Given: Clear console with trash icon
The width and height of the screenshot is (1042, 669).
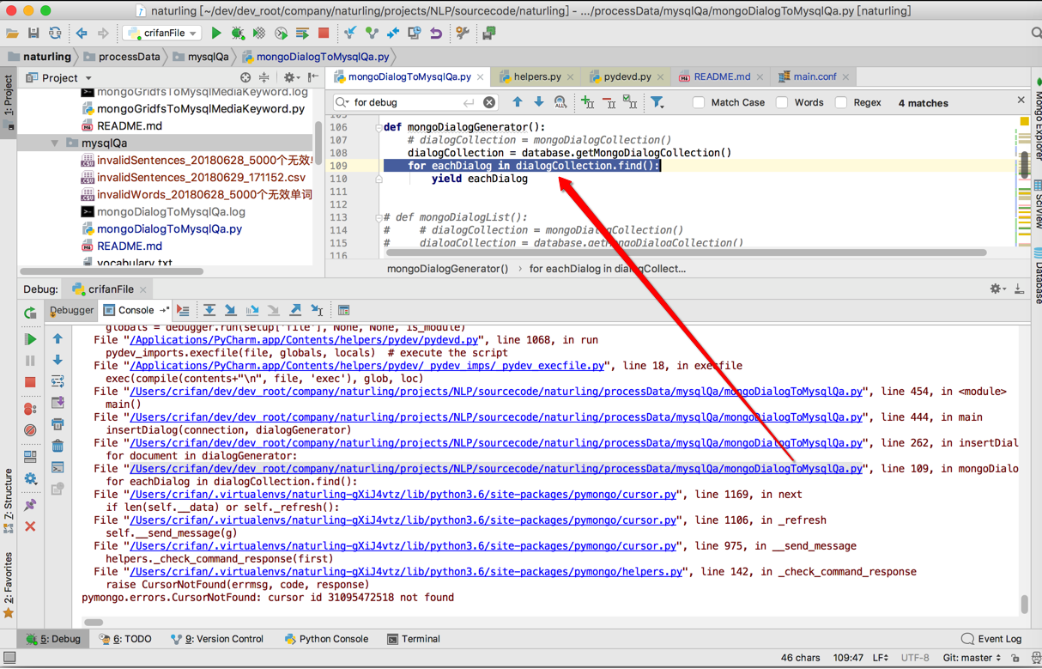Looking at the screenshot, I should 58,446.
